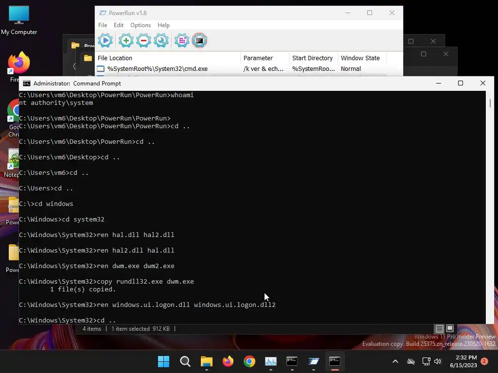Click the volume speaker tray icon
This screenshot has width=498, height=373.
[438, 361]
